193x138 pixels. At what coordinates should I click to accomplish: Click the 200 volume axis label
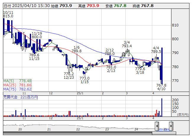(175, 100)
